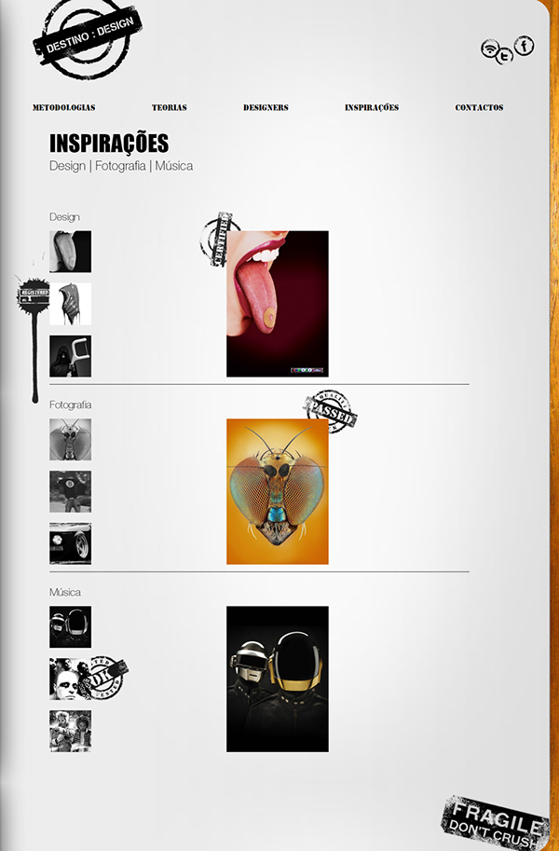This screenshot has height=851, width=559.
Task: Select the insect head thumbnail
Action: (x=71, y=439)
